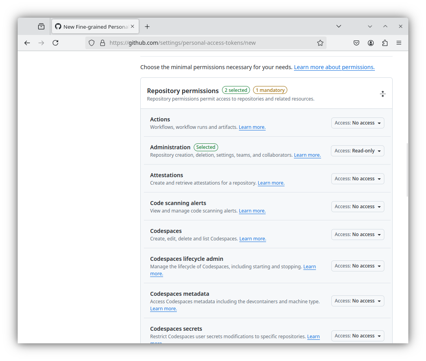
Task: Click the 'Learn more about permissions' link
Action: coord(334,67)
